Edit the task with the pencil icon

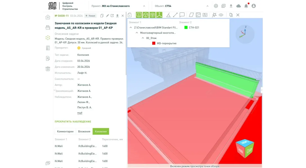107,16
